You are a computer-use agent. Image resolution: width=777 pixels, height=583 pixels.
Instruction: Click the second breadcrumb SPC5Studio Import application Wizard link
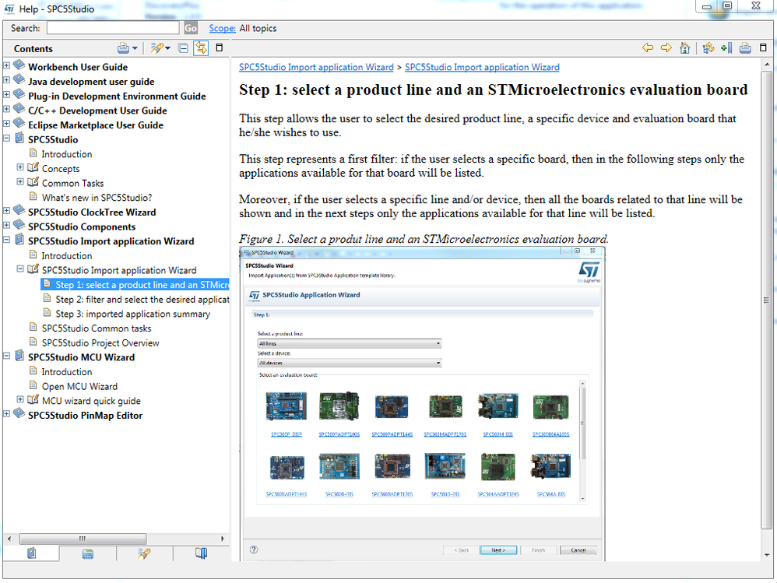point(482,67)
